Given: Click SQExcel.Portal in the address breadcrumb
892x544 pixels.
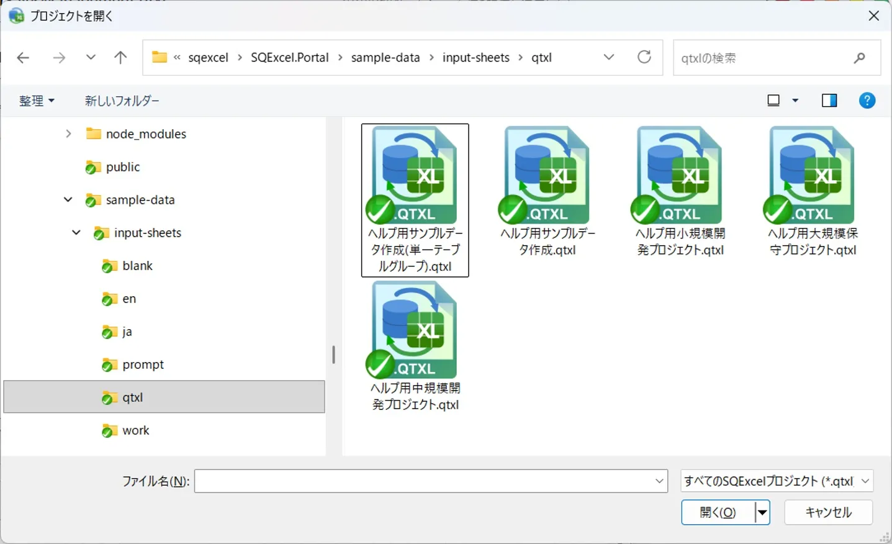Looking at the screenshot, I should (290, 57).
